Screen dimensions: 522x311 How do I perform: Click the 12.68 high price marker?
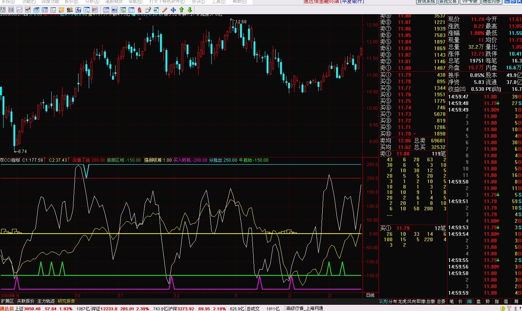pos(240,22)
